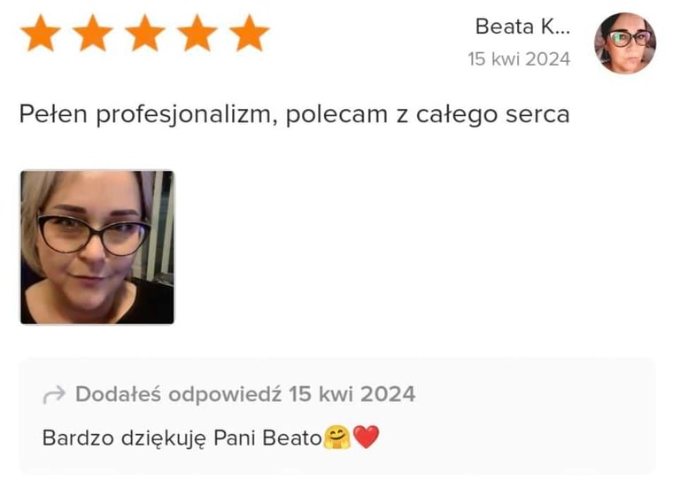
Task: Open the Beata K... reviewer name
Action: click(x=522, y=27)
